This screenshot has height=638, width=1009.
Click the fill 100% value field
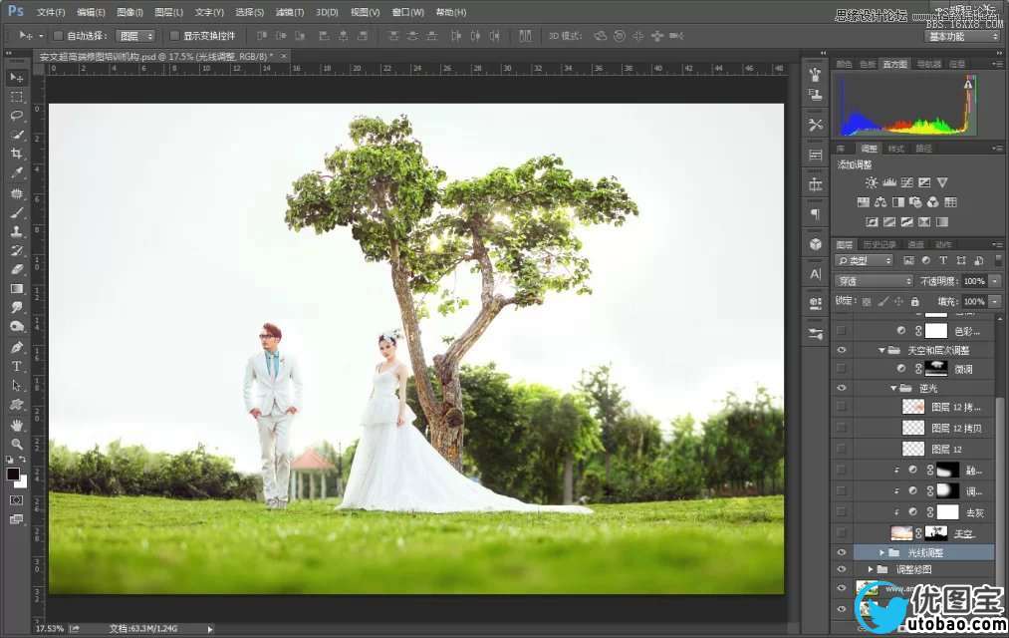pos(974,301)
